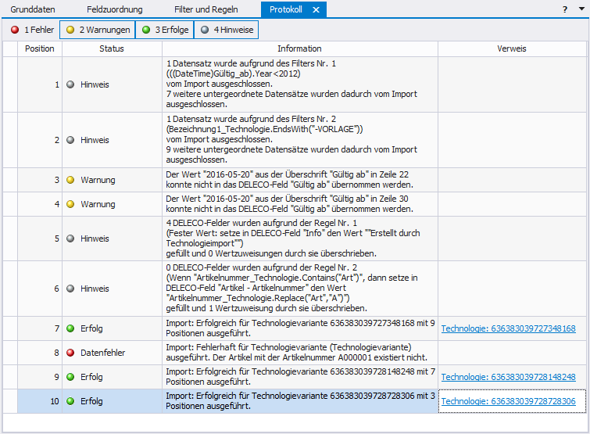Switch to the Grunddaten tab
The height and width of the screenshot is (434, 590).
click(x=33, y=9)
